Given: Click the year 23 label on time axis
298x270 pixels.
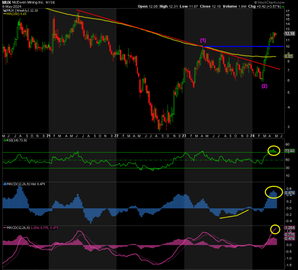Looking at the screenshot, I should (184, 136).
